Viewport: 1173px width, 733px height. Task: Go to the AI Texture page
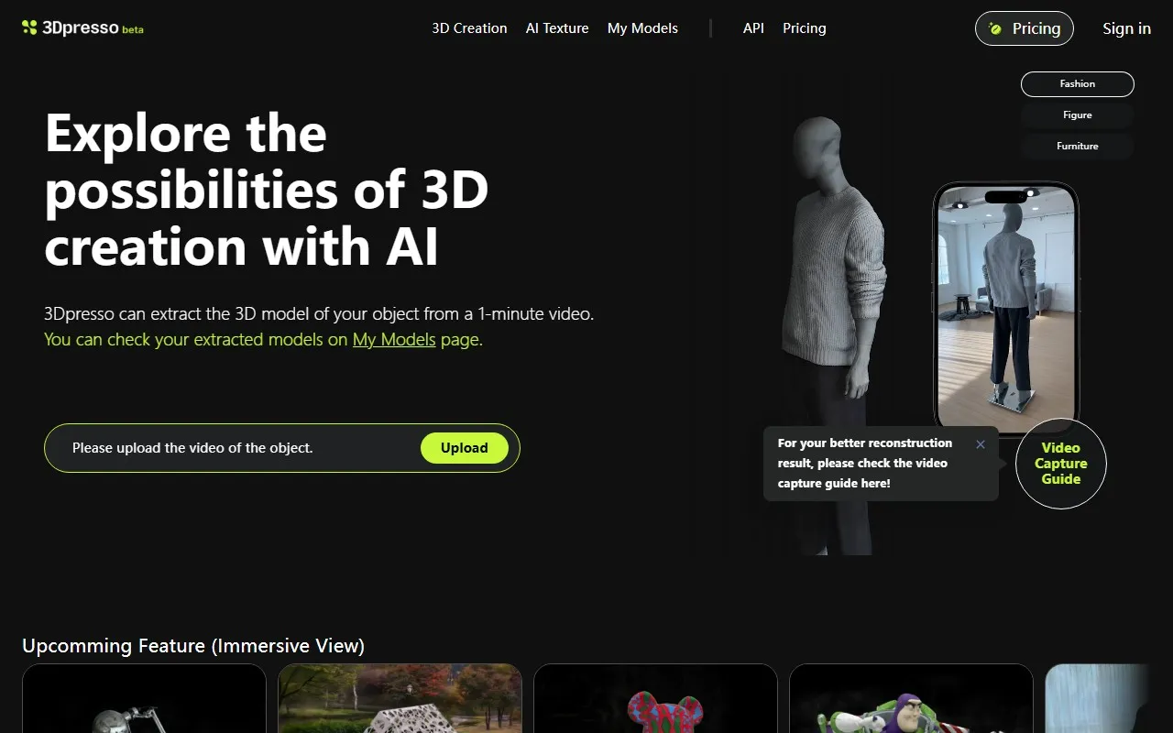tap(557, 28)
